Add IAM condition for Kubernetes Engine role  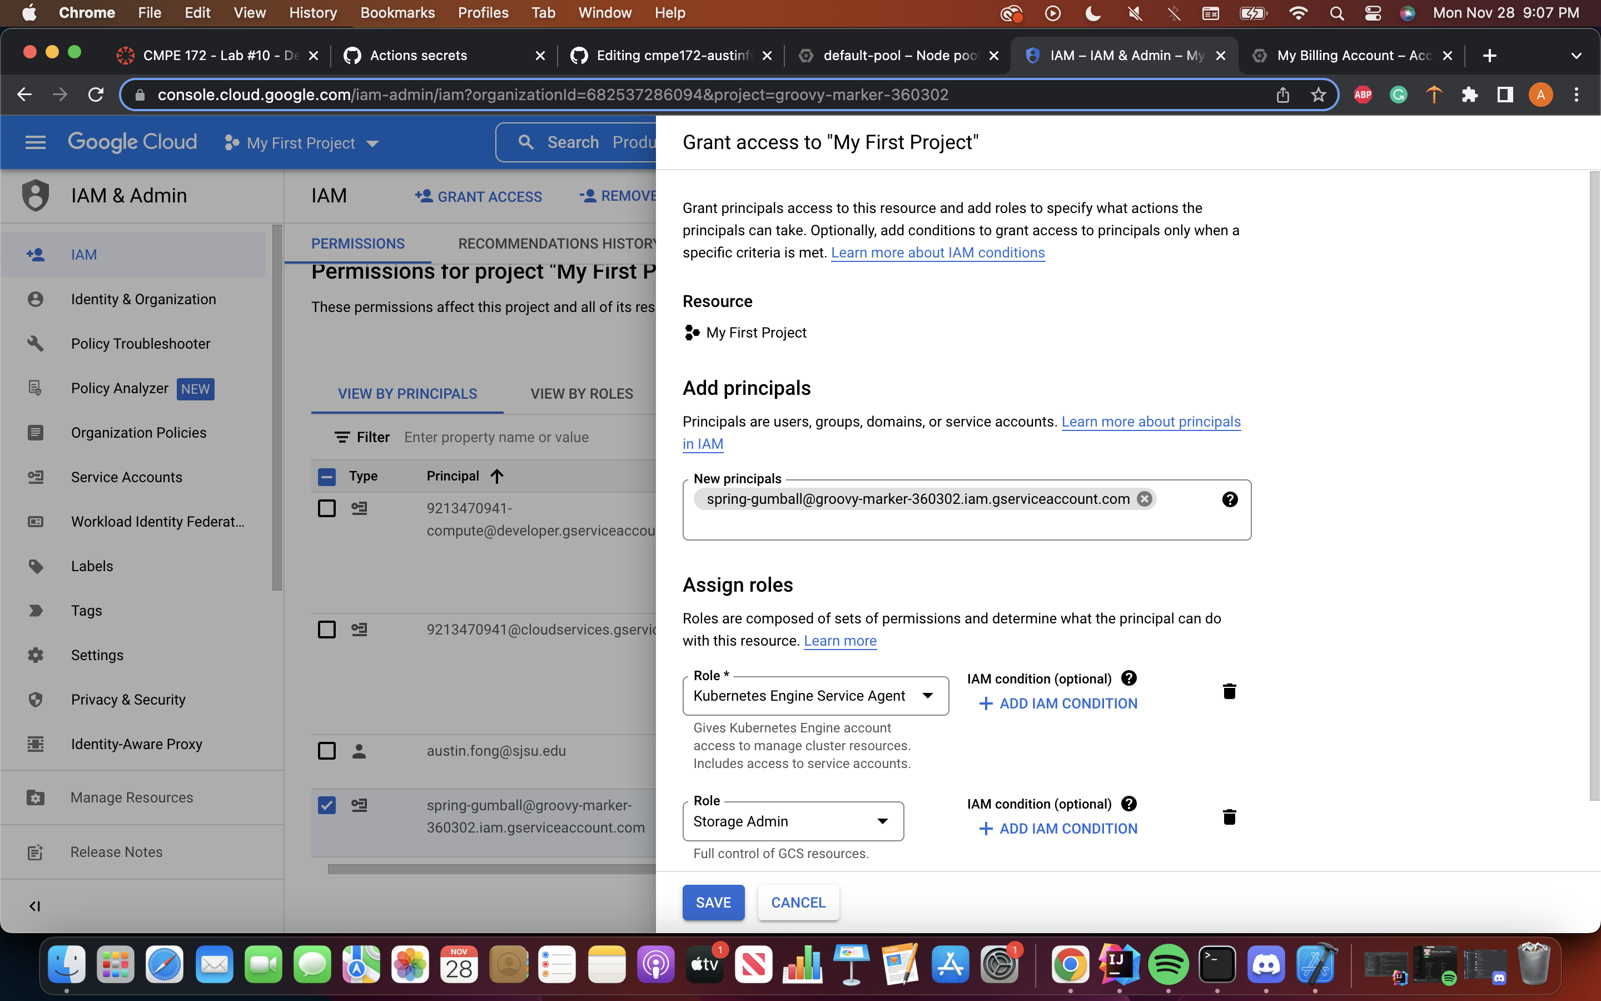click(1058, 703)
